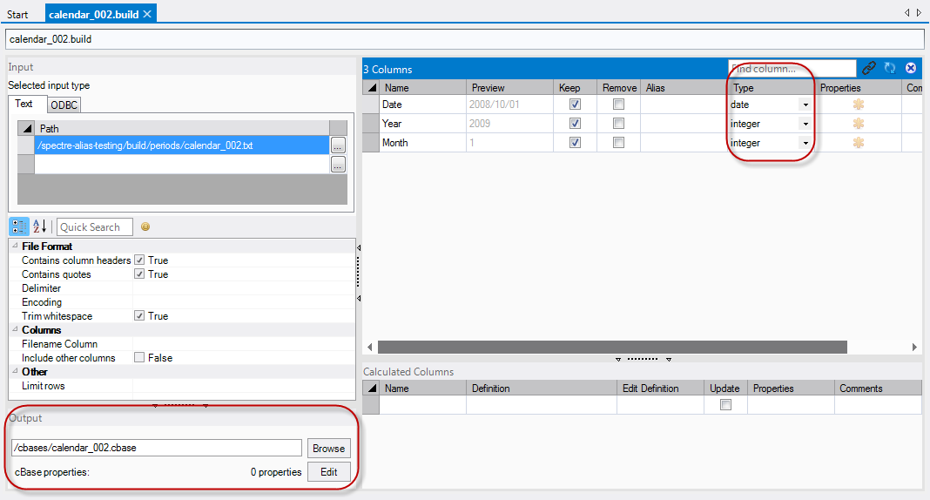Click Alias cell for Date column
Viewport: 930px width, 500px height.
pyautogui.click(x=684, y=105)
